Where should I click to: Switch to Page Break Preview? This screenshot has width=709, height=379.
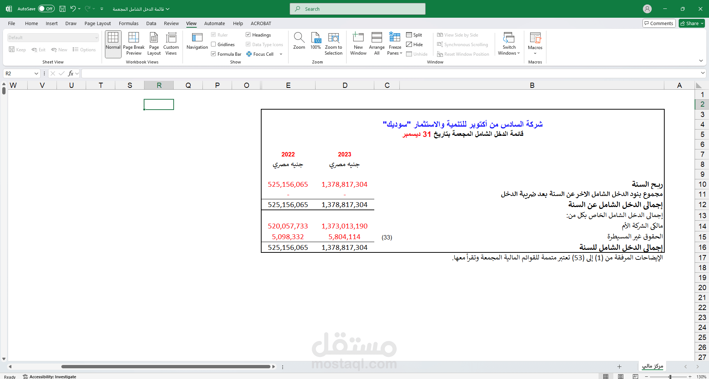tap(134, 44)
